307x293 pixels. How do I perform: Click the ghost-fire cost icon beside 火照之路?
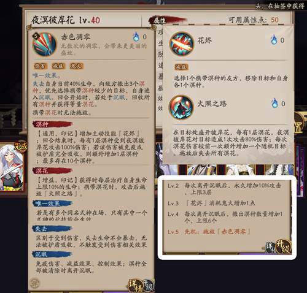point(274,103)
